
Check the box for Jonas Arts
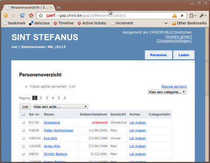coord(24,146)
